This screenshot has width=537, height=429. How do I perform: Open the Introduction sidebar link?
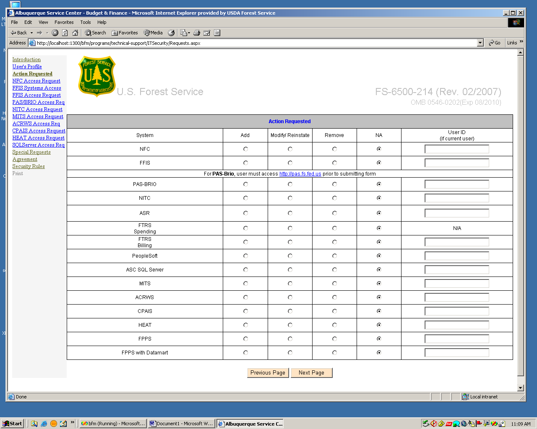pyautogui.click(x=26, y=59)
